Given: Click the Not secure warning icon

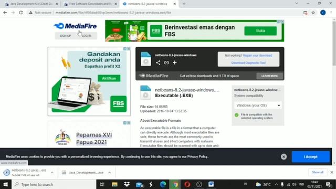Looking at the screenshot, I should (x=31, y=13).
